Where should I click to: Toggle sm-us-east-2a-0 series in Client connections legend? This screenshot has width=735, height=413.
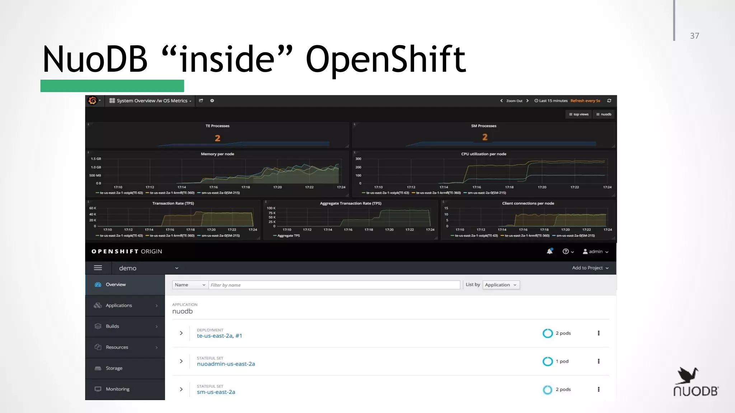pyautogui.click(x=574, y=236)
